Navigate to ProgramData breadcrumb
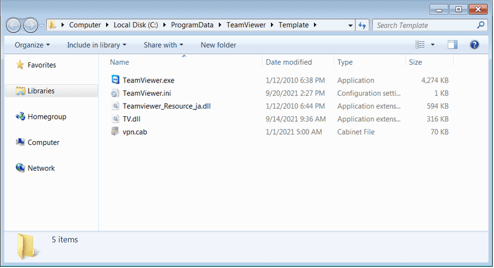This screenshot has height=268, width=494. tap(192, 25)
